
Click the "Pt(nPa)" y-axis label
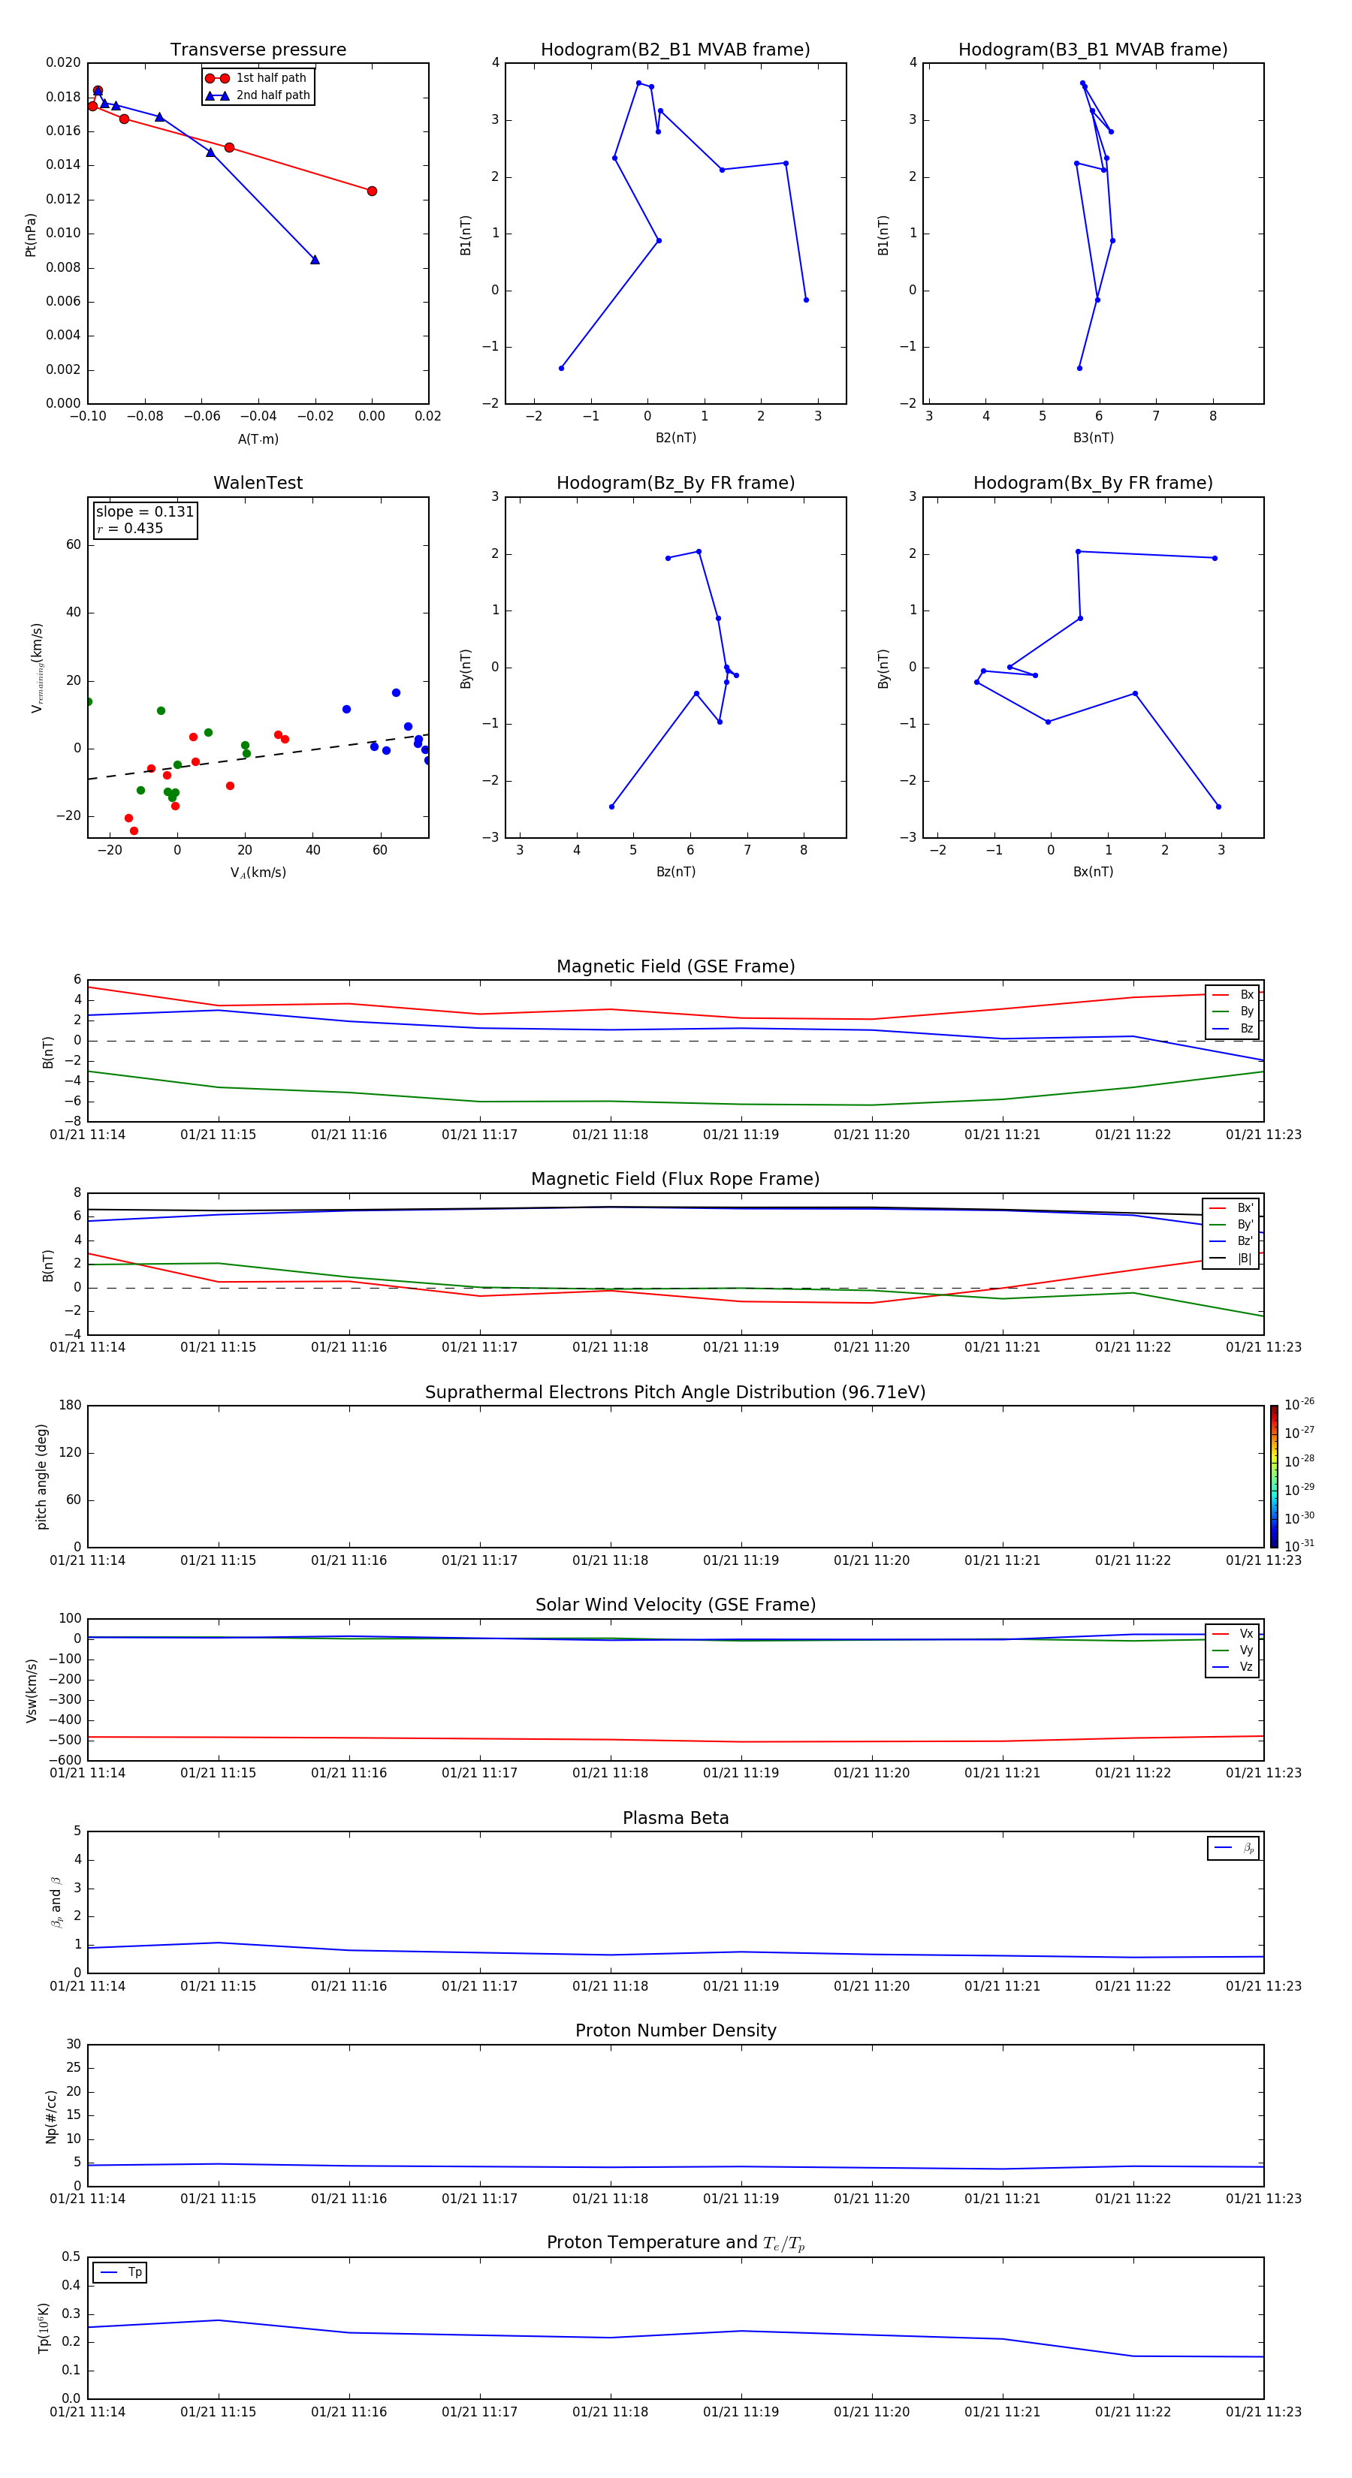pos(31,235)
